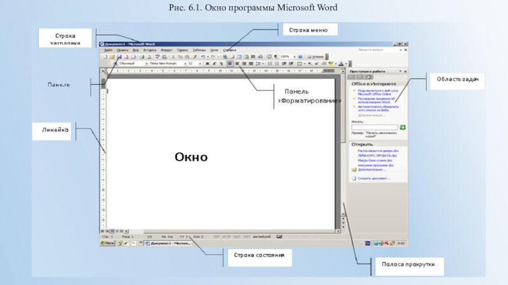Click the spelling status book icon
This screenshot has width=508, height=285.
279,236
